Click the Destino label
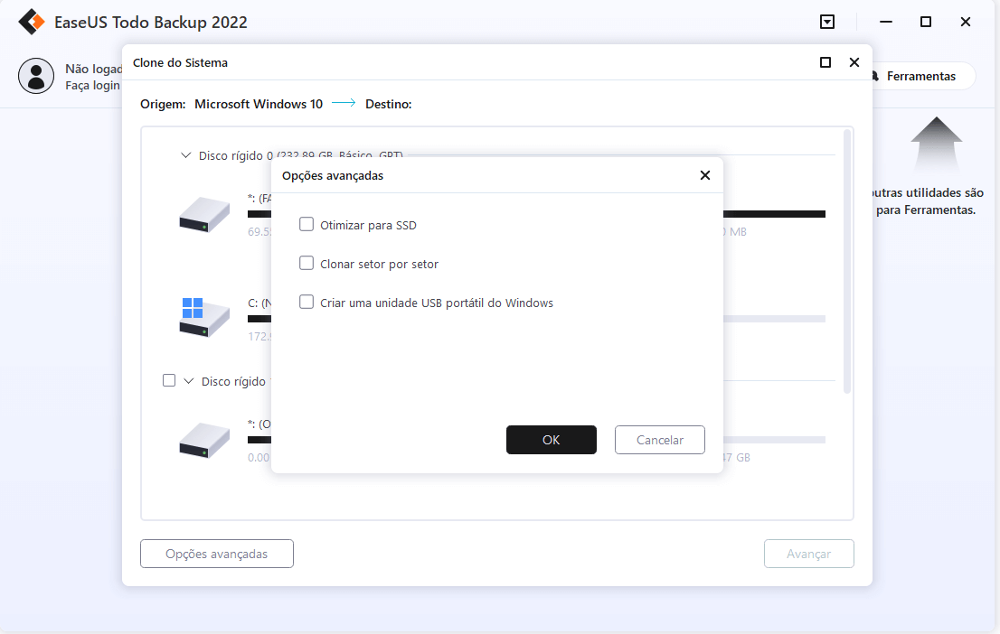1000x634 pixels. 389,104
